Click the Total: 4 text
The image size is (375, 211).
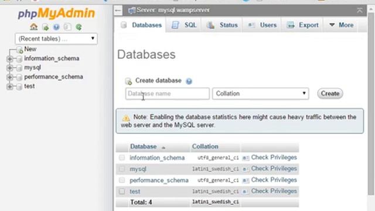[x=141, y=202]
